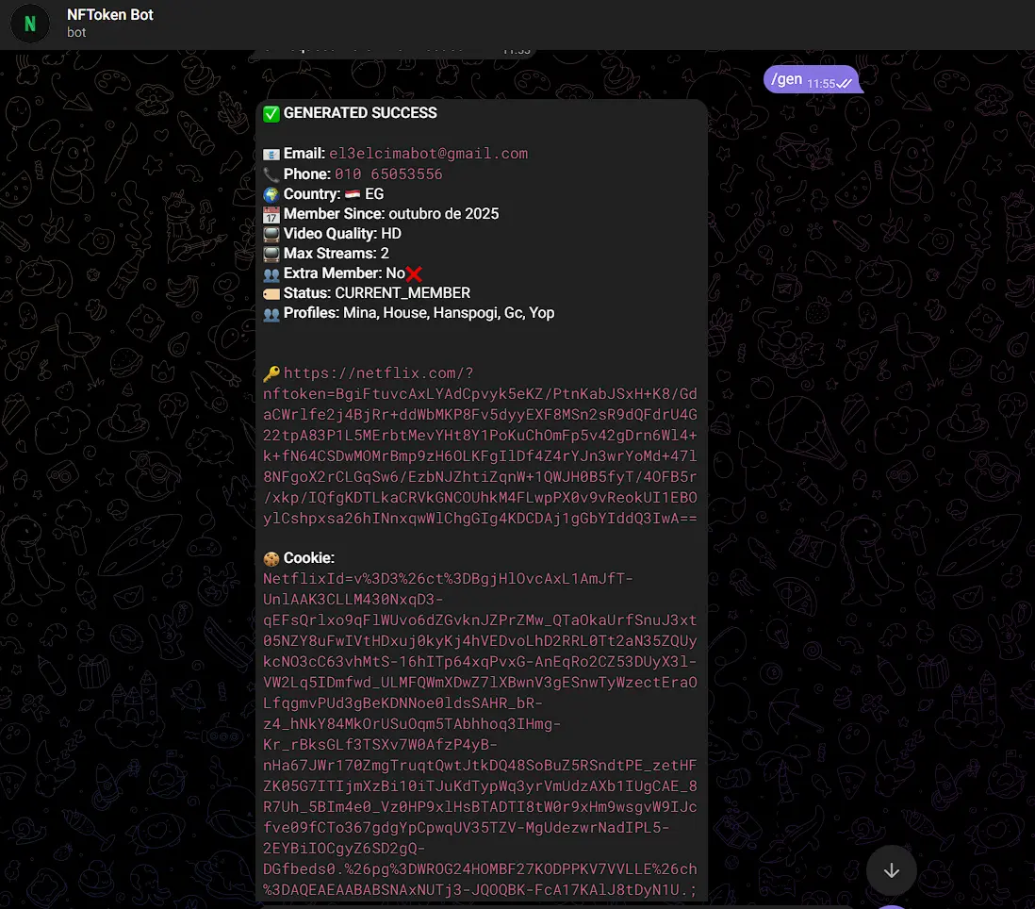Click the NFToken Bot avatar icon
1035x909 pixels.
30,24
